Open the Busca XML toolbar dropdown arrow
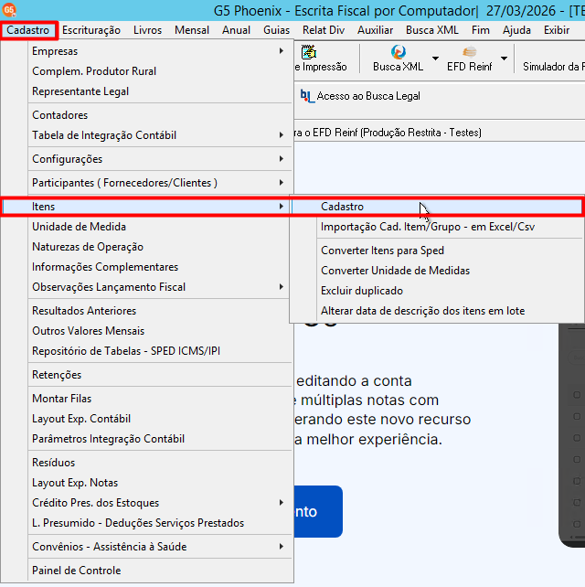Screen dimensions: 585x587 (x=435, y=59)
